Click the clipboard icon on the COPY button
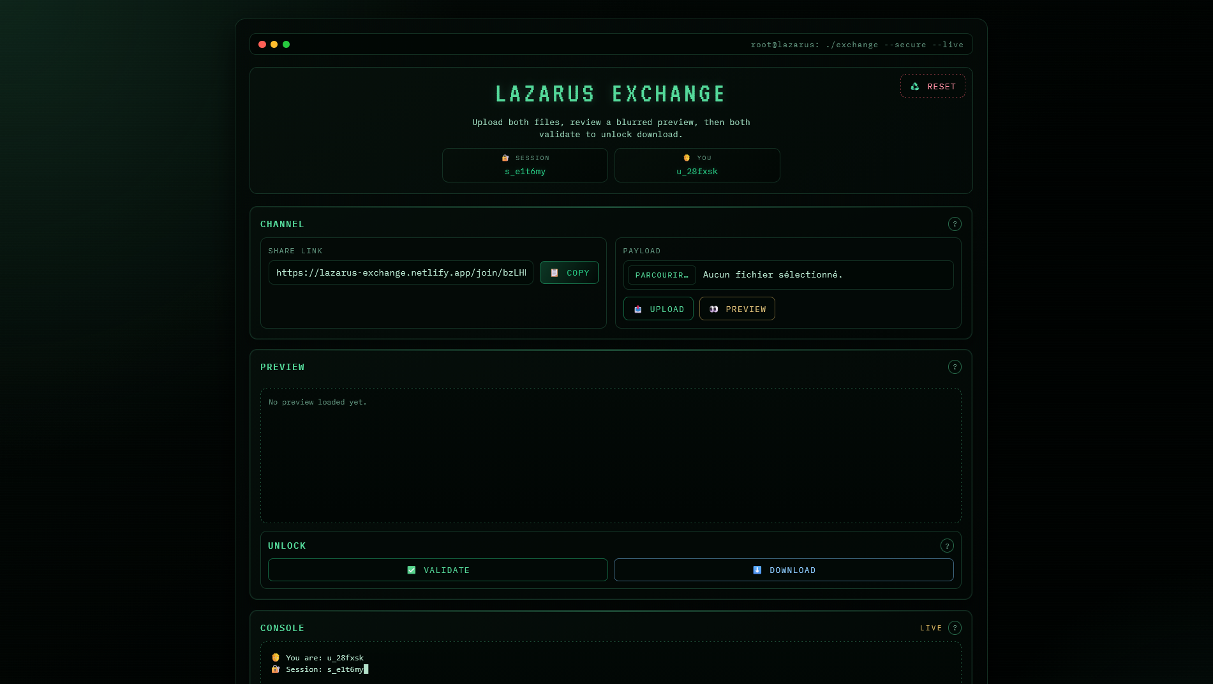The height and width of the screenshot is (684, 1213). [554, 272]
